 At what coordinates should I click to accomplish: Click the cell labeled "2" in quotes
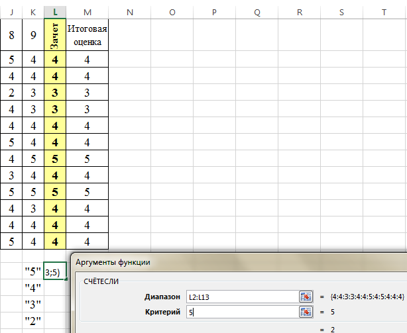(32, 321)
